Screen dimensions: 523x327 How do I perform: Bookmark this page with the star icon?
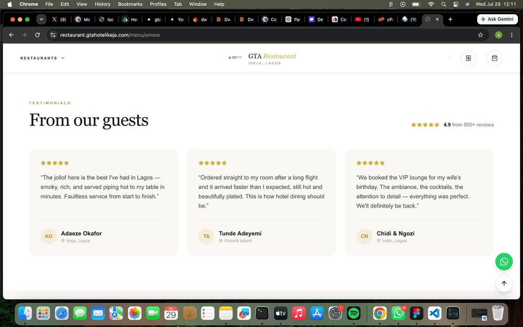(480, 35)
